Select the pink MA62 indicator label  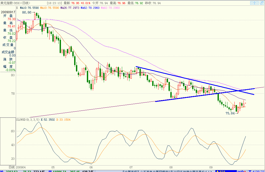tap(110, 8)
